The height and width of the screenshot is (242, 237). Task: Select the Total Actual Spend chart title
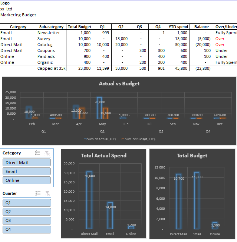[x=104, y=156]
